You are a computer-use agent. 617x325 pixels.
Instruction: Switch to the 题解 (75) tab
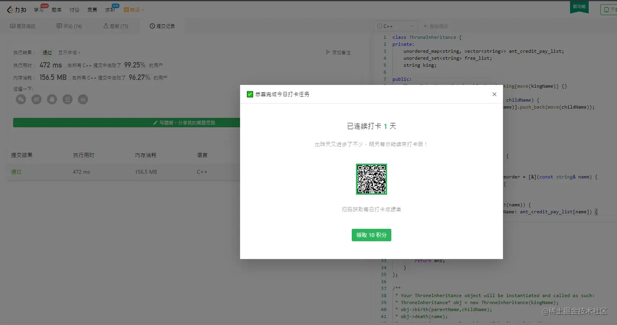click(116, 26)
